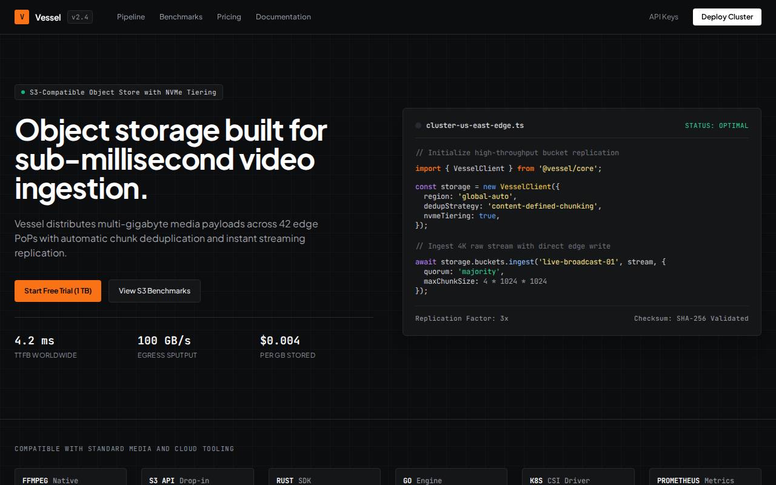This screenshot has width=776, height=485.
Task: Click the Vessel brand name
Action: [48, 17]
